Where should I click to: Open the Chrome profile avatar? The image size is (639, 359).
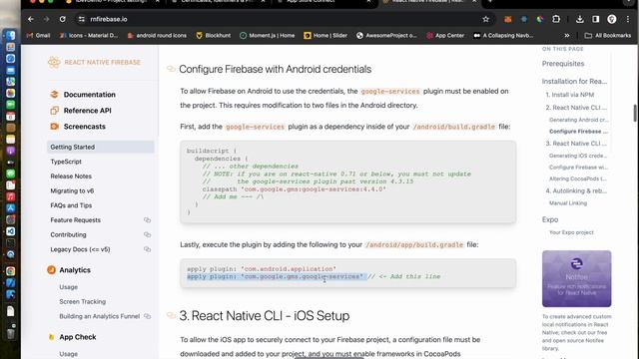(x=612, y=19)
